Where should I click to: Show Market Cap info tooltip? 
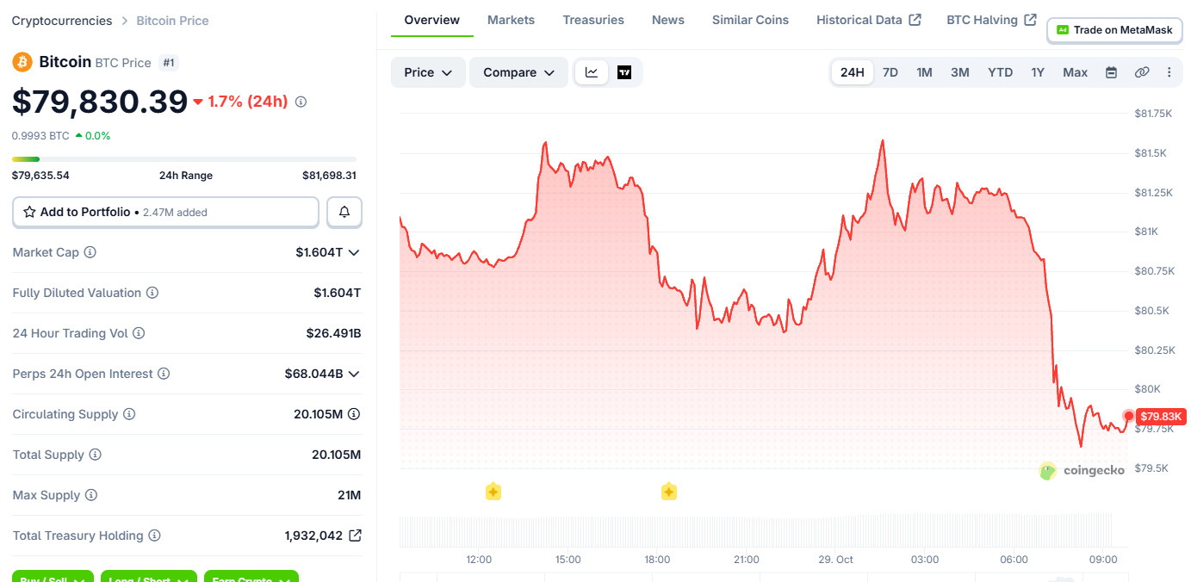coord(90,252)
